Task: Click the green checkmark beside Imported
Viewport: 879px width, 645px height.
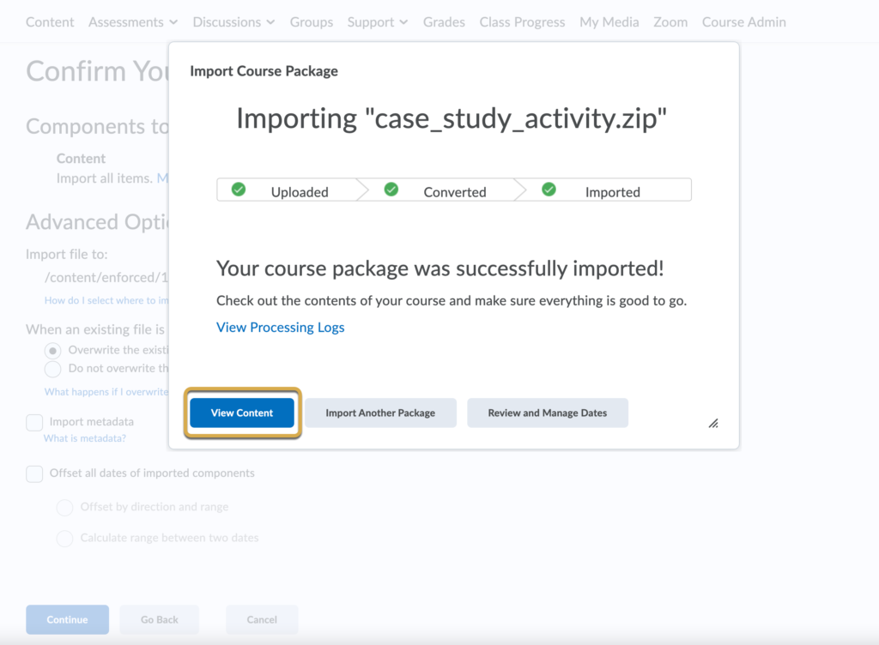Action: [549, 190]
